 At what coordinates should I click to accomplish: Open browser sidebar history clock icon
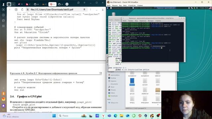tap(4, 15)
